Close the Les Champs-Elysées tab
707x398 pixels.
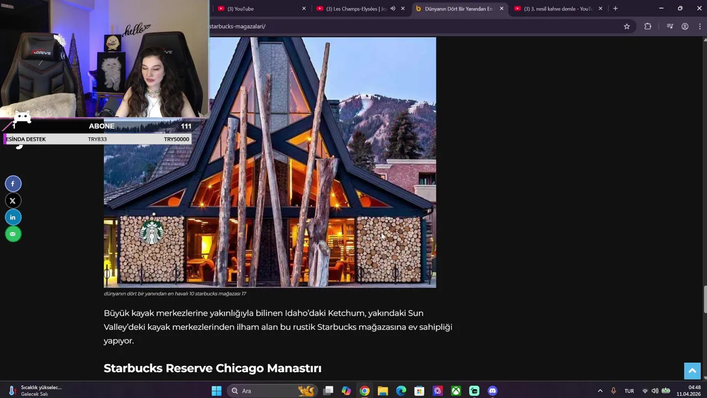coord(403,9)
